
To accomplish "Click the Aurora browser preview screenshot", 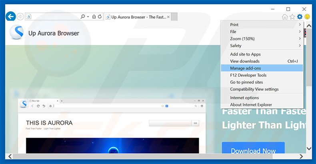I will pyautogui.click(x=112, y=126).
